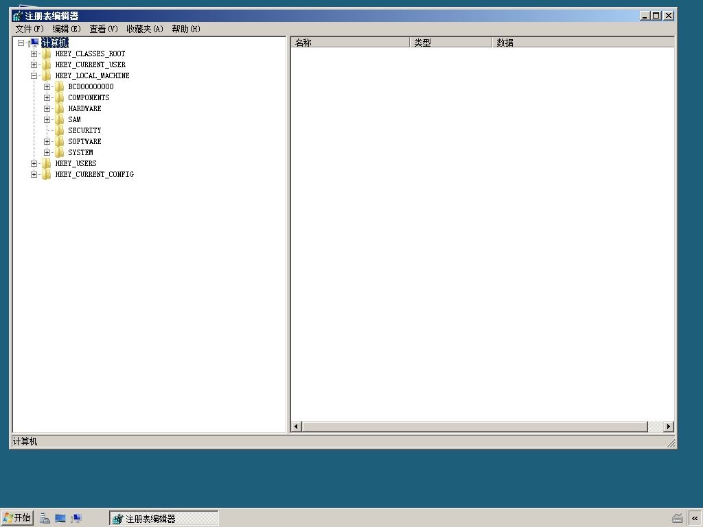This screenshot has width=703, height=527.
Task: Click the 注册表编辑器 taskbar button
Action: pos(164,519)
